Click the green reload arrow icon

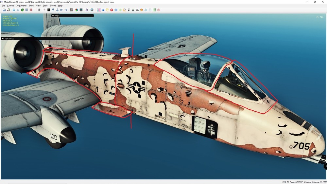pyautogui.click(x=22, y=10)
